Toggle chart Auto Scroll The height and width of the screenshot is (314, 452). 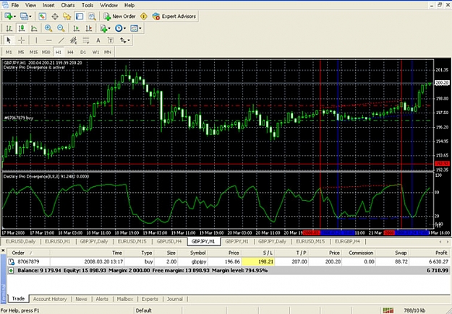coord(77,28)
